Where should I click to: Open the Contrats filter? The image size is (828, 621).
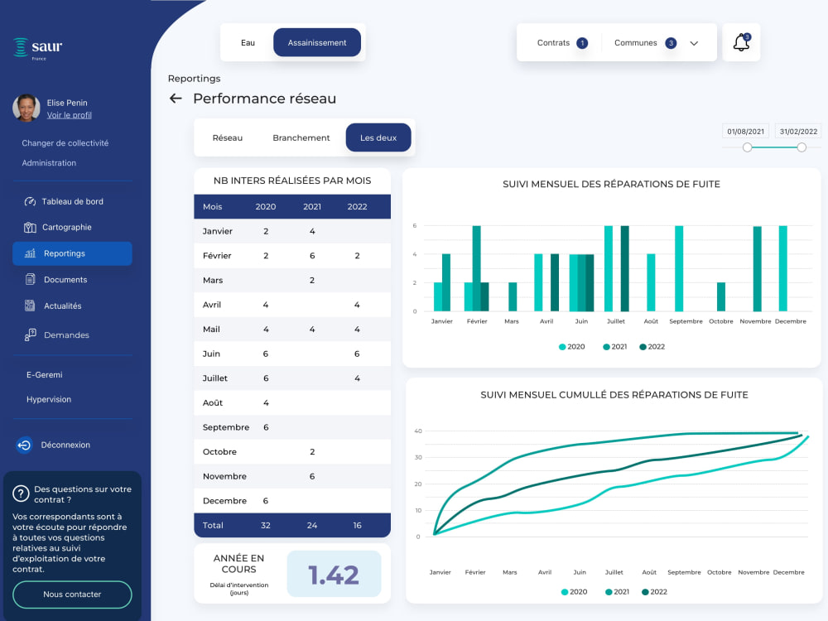(x=562, y=43)
